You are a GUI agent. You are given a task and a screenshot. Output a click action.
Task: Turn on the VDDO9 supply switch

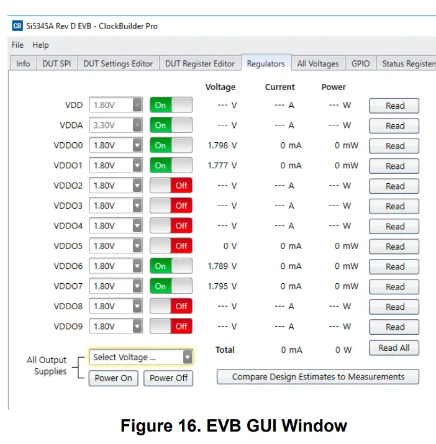pos(171,326)
